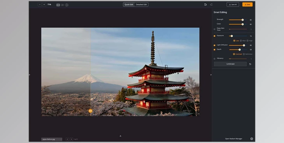Image resolution: width=284 pixels, height=143 pixels.
Task: Click the Depth value 58
Action: (251, 49)
